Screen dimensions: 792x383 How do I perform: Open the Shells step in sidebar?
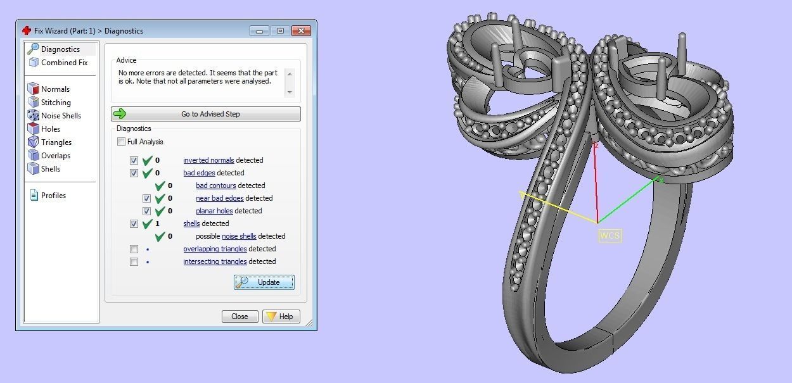pyautogui.click(x=51, y=168)
